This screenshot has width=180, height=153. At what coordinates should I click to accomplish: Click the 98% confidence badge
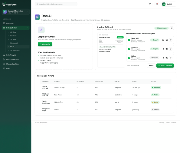(162, 28)
